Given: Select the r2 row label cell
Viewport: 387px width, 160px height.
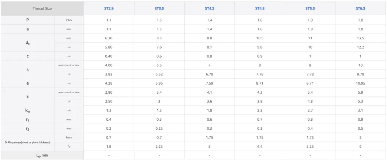Looking at the screenshot, I should (x=27, y=129).
